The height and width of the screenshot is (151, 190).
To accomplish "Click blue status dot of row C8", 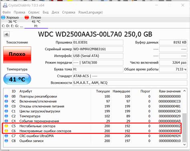I will [x=6, y=141].
